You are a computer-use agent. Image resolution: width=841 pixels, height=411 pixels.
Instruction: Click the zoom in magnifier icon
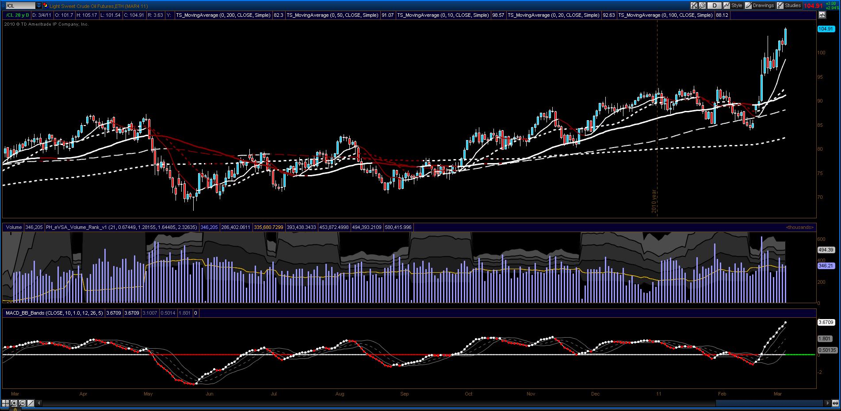click(x=14, y=403)
